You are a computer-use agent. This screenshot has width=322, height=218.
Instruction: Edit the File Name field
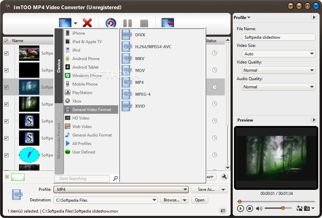click(279, 37)
